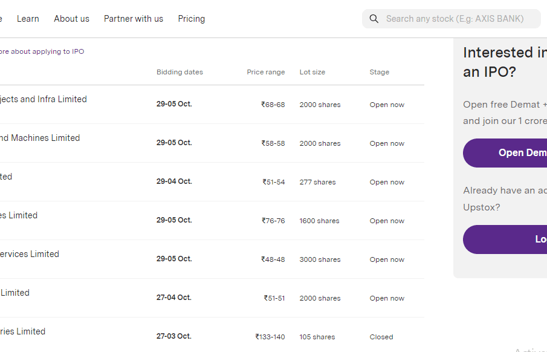Image resolution: width=547 pixels, height=352 pixels.
Task: Open the Services Limited IPO listing
Action: [x=29, y=254]
